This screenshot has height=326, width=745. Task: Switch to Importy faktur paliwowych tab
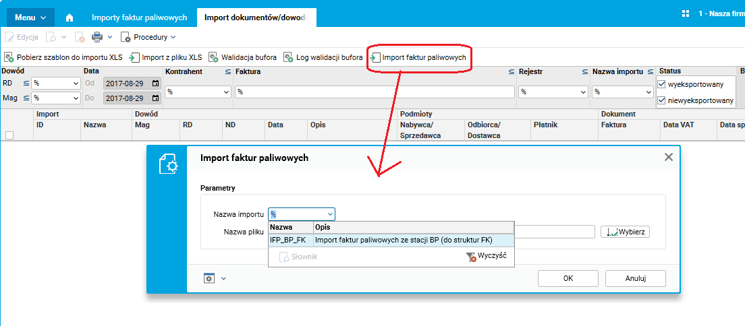(140, 18)
